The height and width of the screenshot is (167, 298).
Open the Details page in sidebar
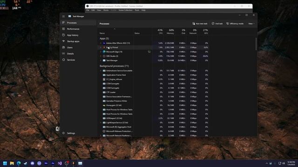click(x=78, y=54)
